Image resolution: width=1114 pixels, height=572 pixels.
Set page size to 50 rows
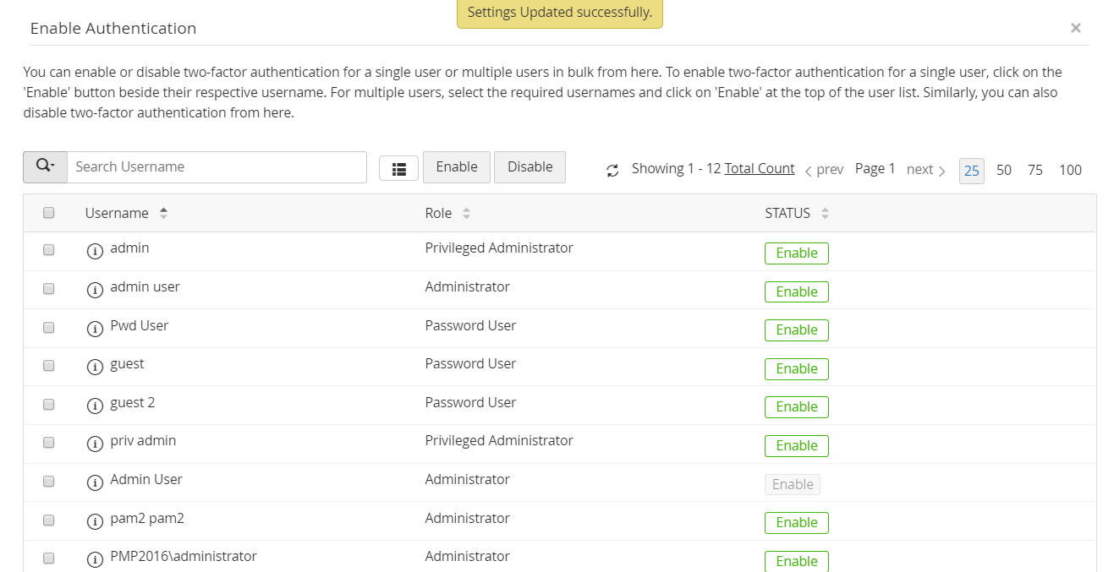(x=1003, y=170)
